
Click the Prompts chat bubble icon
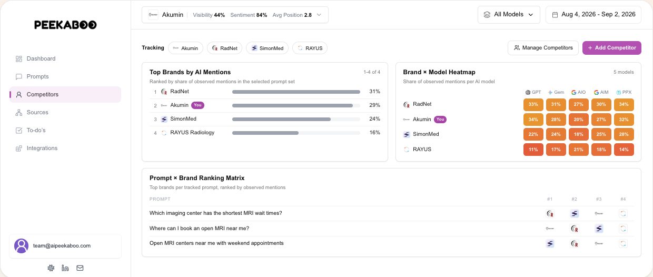click(x=19, y=76)
